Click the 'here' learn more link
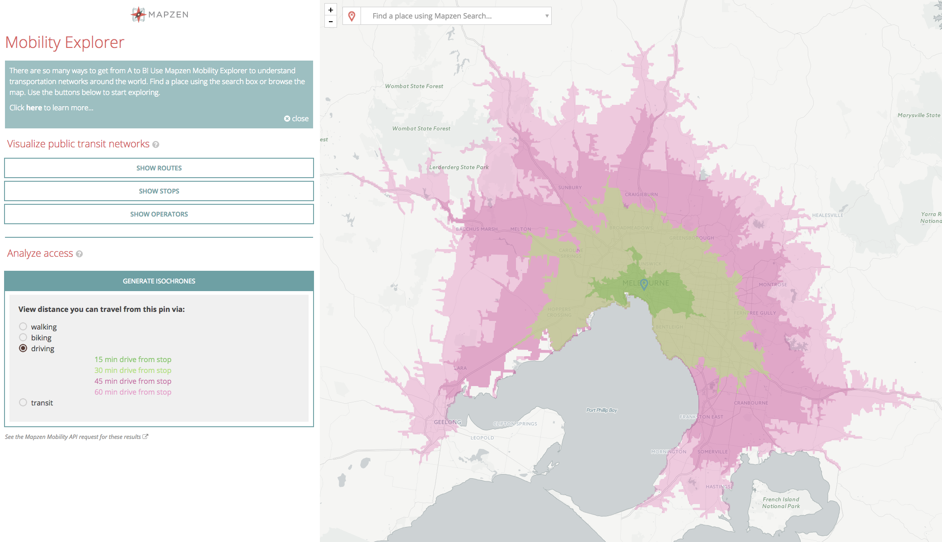 tap(34, 108)
